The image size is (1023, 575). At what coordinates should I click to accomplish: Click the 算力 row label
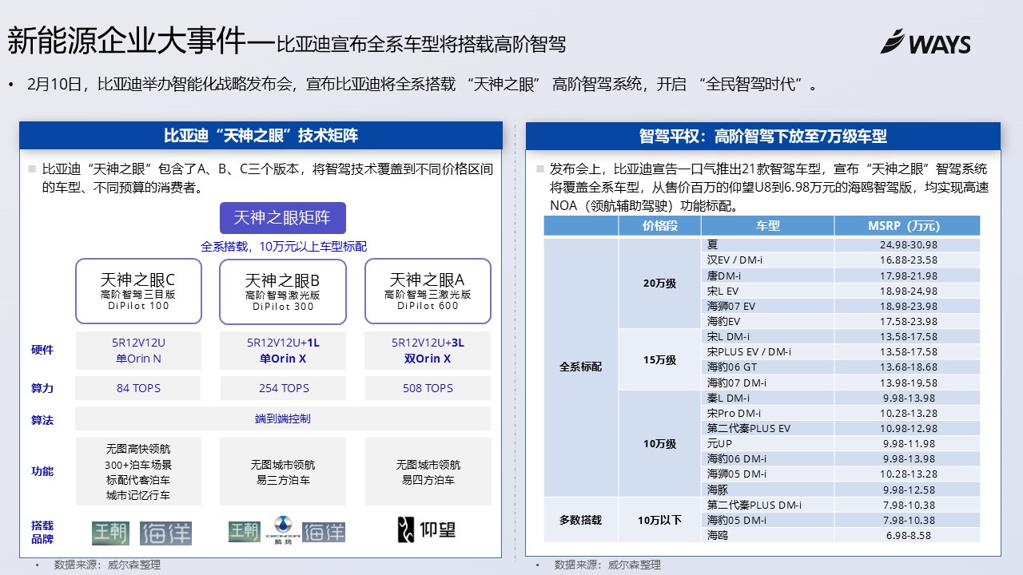pos(42,388)
